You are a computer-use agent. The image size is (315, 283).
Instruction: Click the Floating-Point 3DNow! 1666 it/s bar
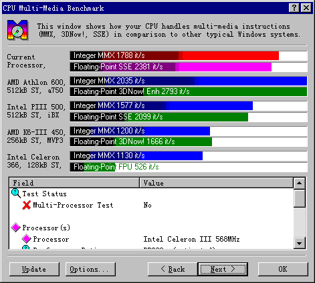click(x=141, y=141)
